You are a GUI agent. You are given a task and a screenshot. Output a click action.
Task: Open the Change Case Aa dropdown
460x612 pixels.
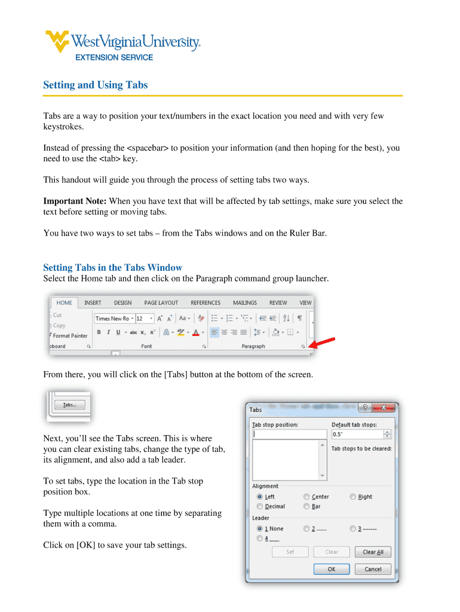tap(184, 319)
